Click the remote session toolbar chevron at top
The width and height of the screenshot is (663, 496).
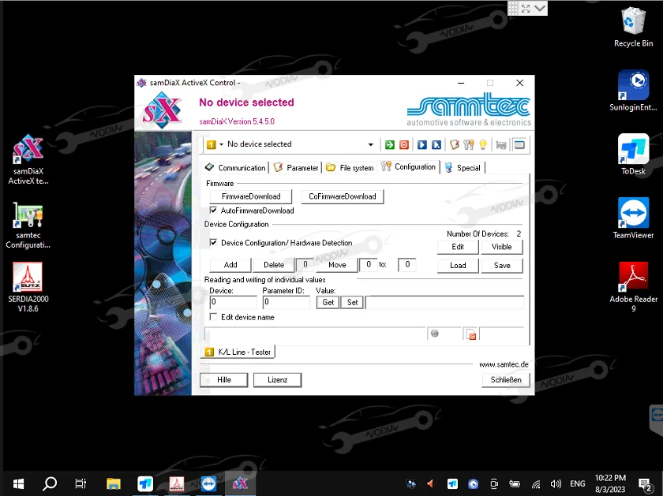pyautogui.click(x=540, y=8)
